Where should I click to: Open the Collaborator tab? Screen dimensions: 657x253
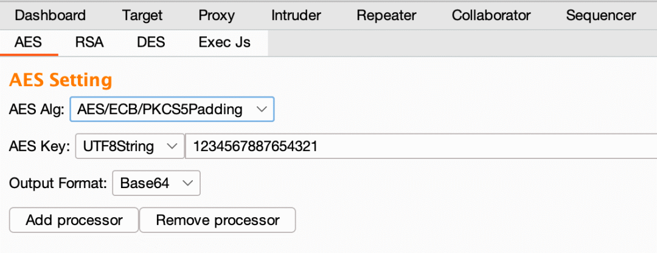click(x=491, y=15)
